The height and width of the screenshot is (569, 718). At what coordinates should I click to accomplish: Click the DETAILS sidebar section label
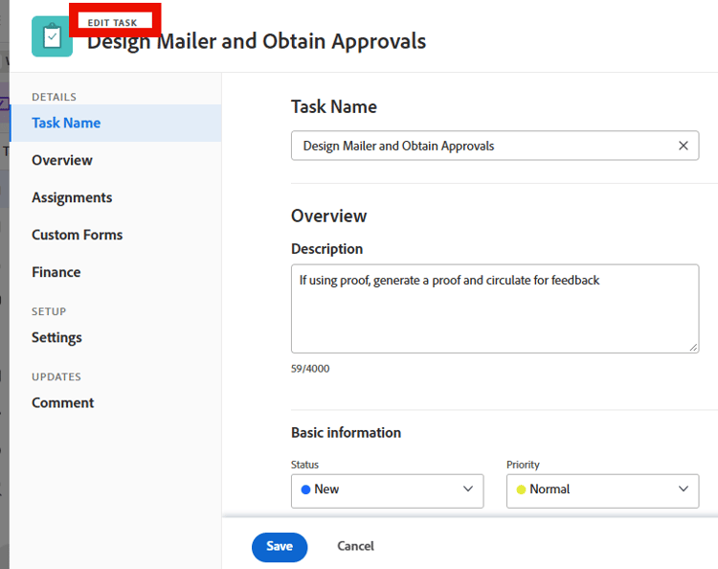click(54, 97)
